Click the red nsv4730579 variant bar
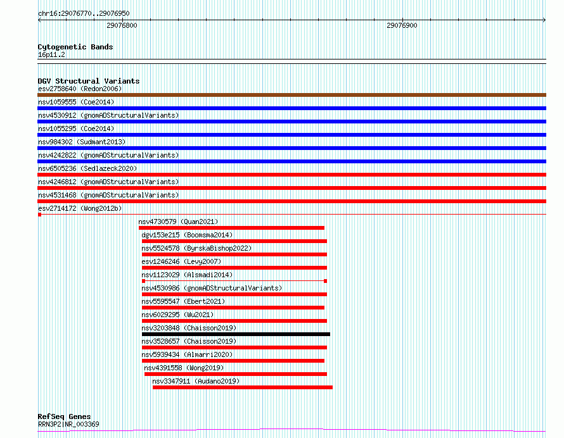The image size is (564, 438). (x=232, y=228)
